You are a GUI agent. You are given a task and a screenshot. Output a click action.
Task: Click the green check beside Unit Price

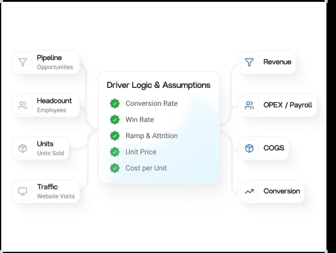tap(115, 152)
